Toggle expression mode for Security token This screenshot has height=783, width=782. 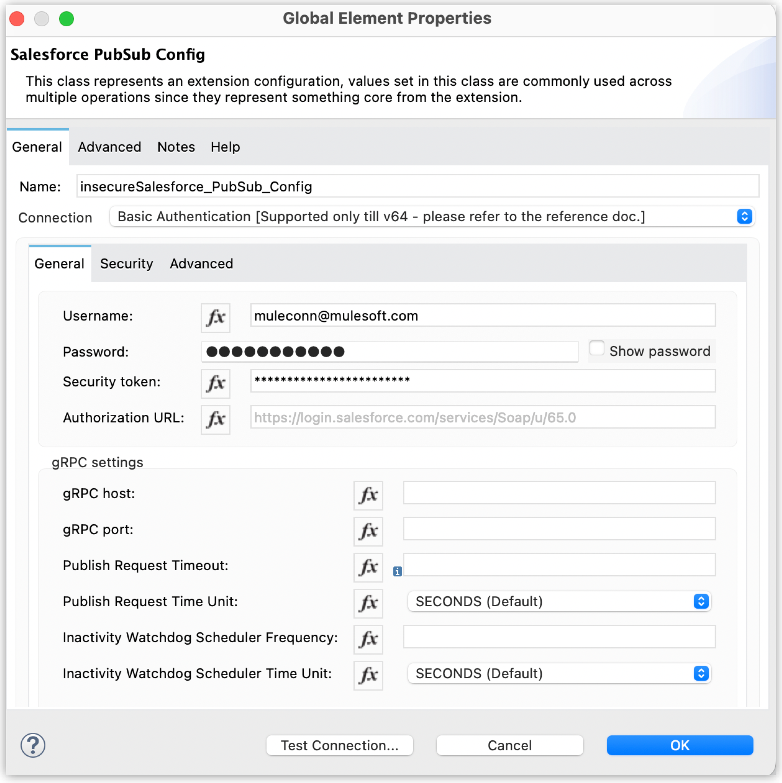pyautogui.click(x=215, y=383)
